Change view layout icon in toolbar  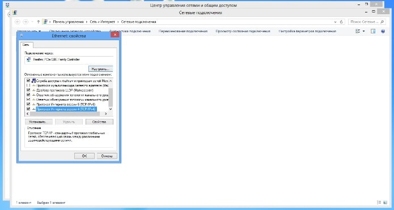358,31
